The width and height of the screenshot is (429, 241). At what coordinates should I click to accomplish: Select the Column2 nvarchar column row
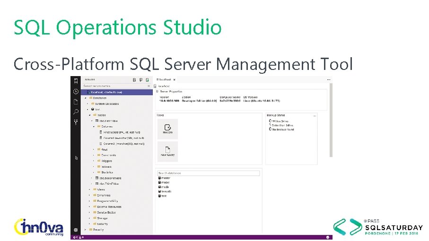(x=122, y=144)
